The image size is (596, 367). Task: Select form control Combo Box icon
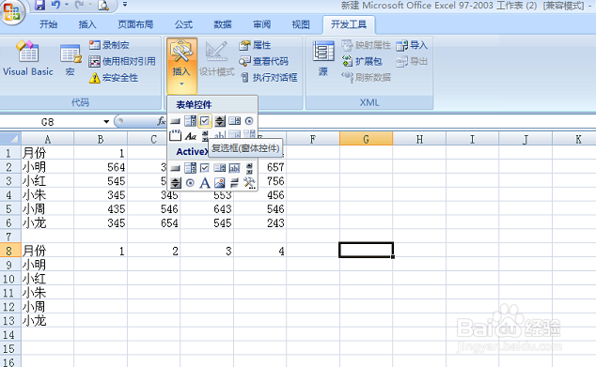pos(190,121)
